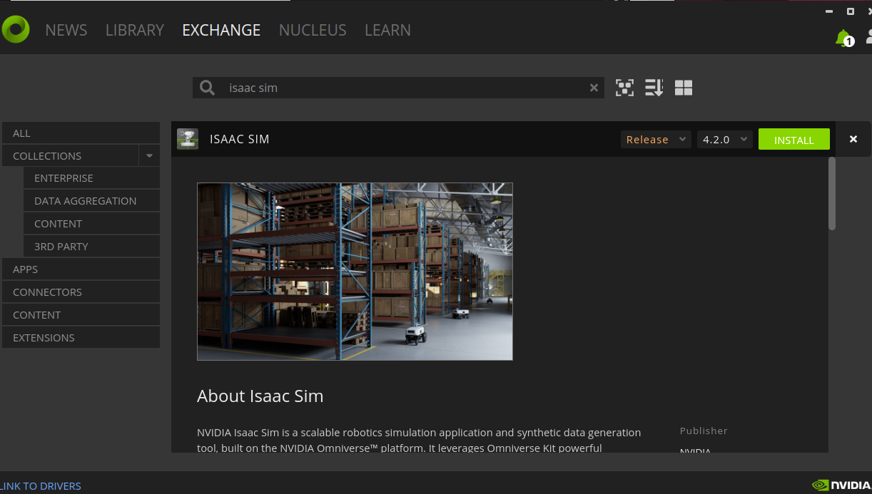Click the NVIDIA logo in footer
872x494 pixels.
coord(842,485)
